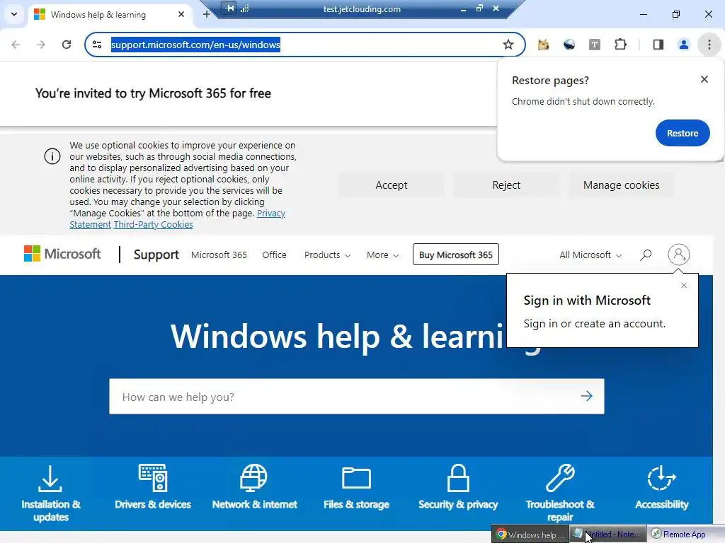Open the Microsoft 365 menu item

pos(219,255)
